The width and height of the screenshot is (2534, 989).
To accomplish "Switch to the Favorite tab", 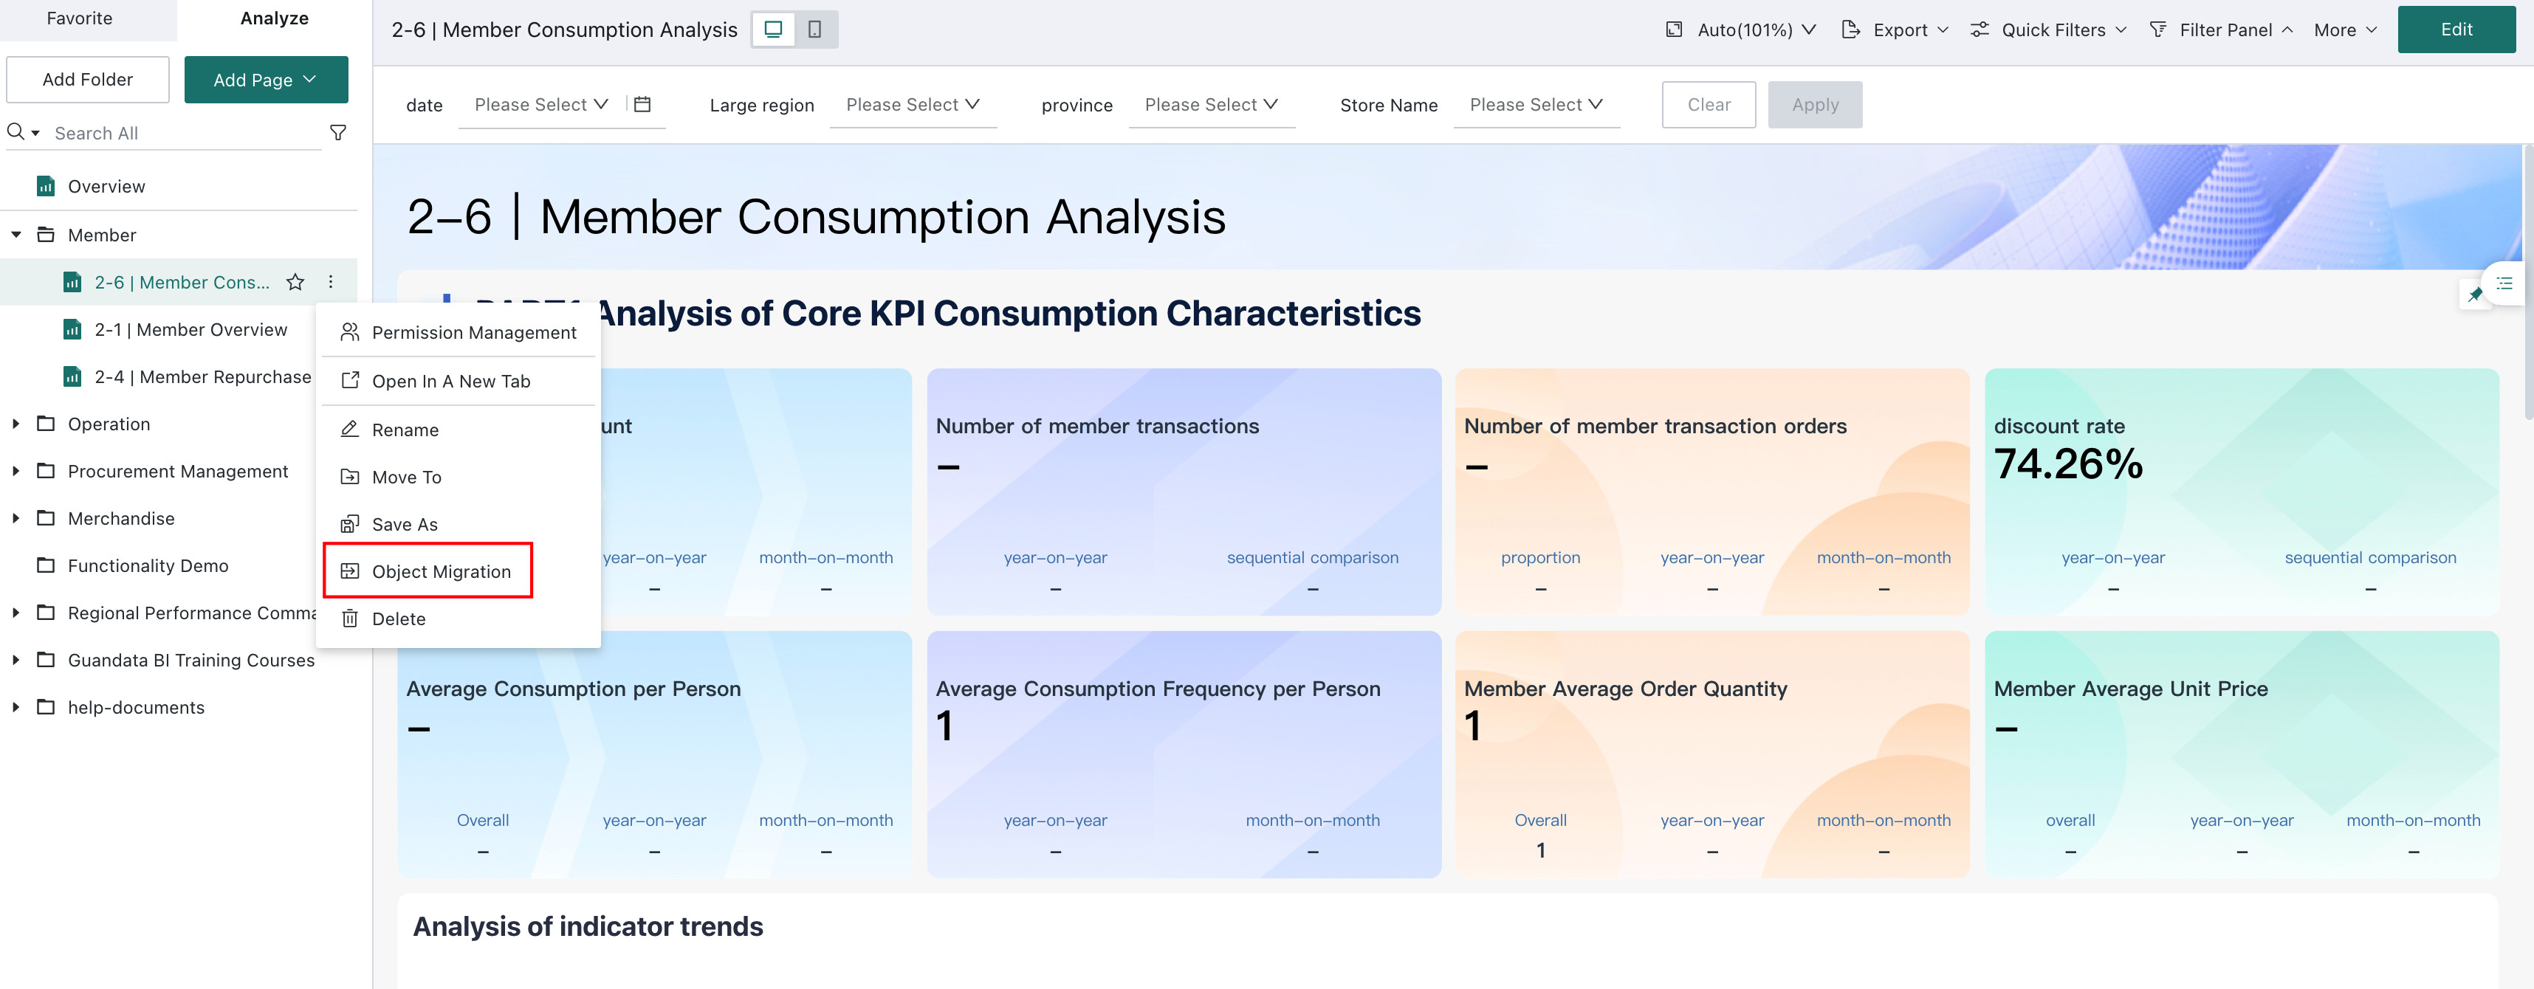I will [x=80, y=18].
